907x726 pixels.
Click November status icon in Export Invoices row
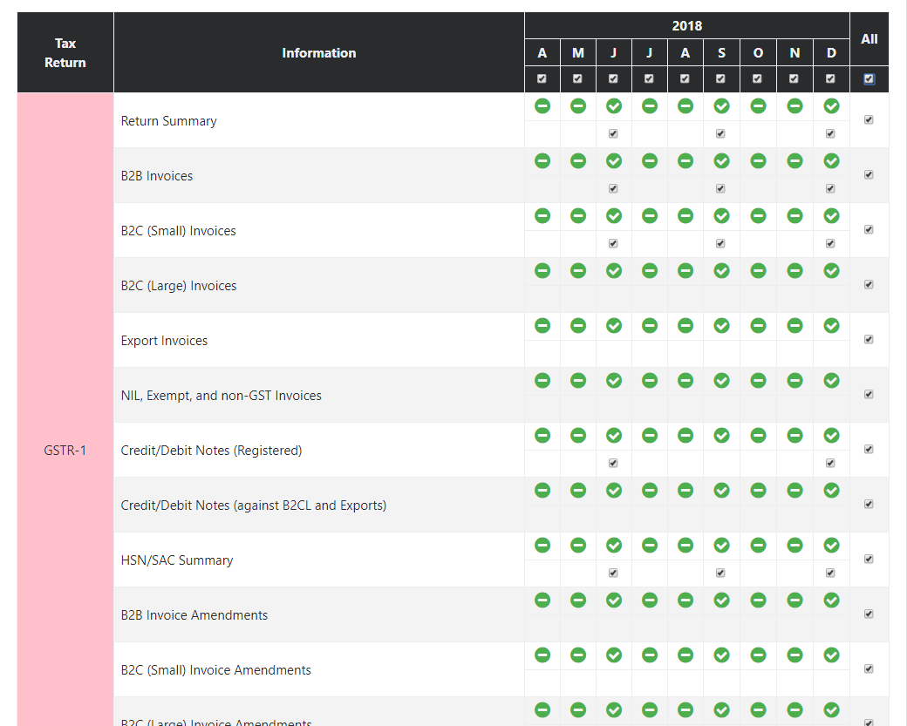coord(794,326)
